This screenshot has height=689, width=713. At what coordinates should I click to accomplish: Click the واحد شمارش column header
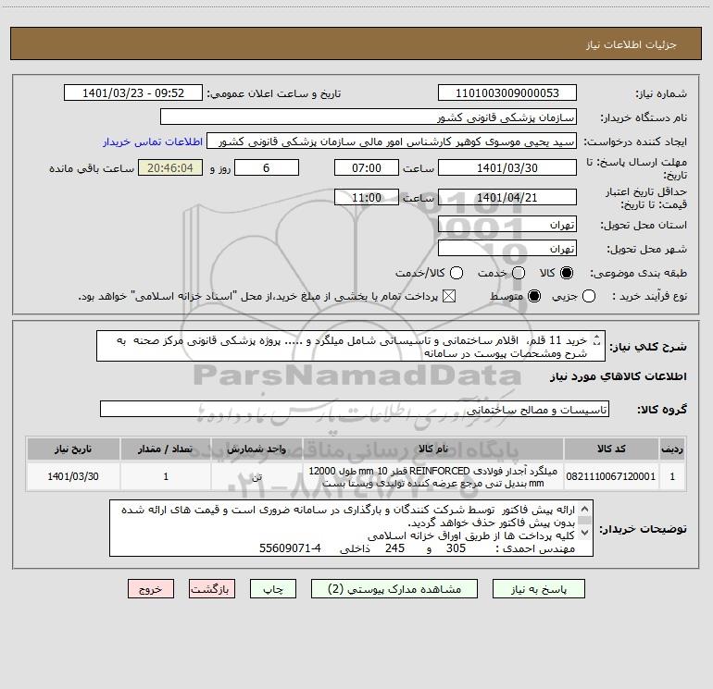(x=256, y=449)
